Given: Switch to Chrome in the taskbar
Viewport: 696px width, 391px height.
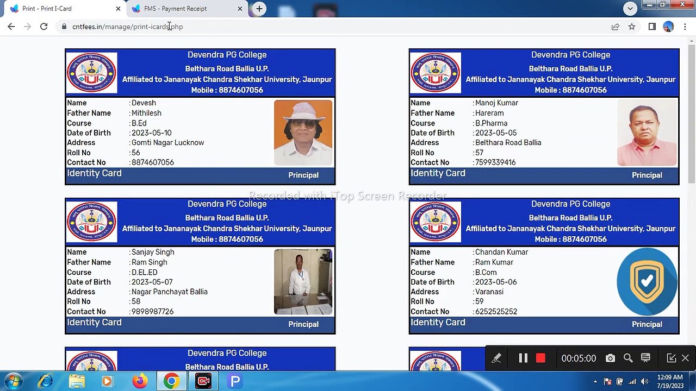Looking at the screenshot, I should coord(171,381).
